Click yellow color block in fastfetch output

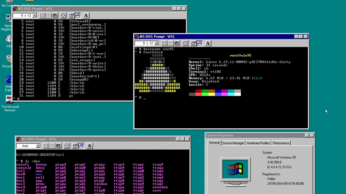coord(212,94)
